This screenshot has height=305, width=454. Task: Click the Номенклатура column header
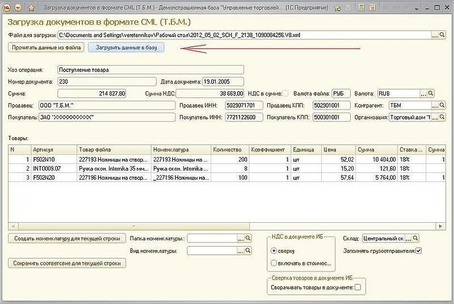tap(180, 150)
